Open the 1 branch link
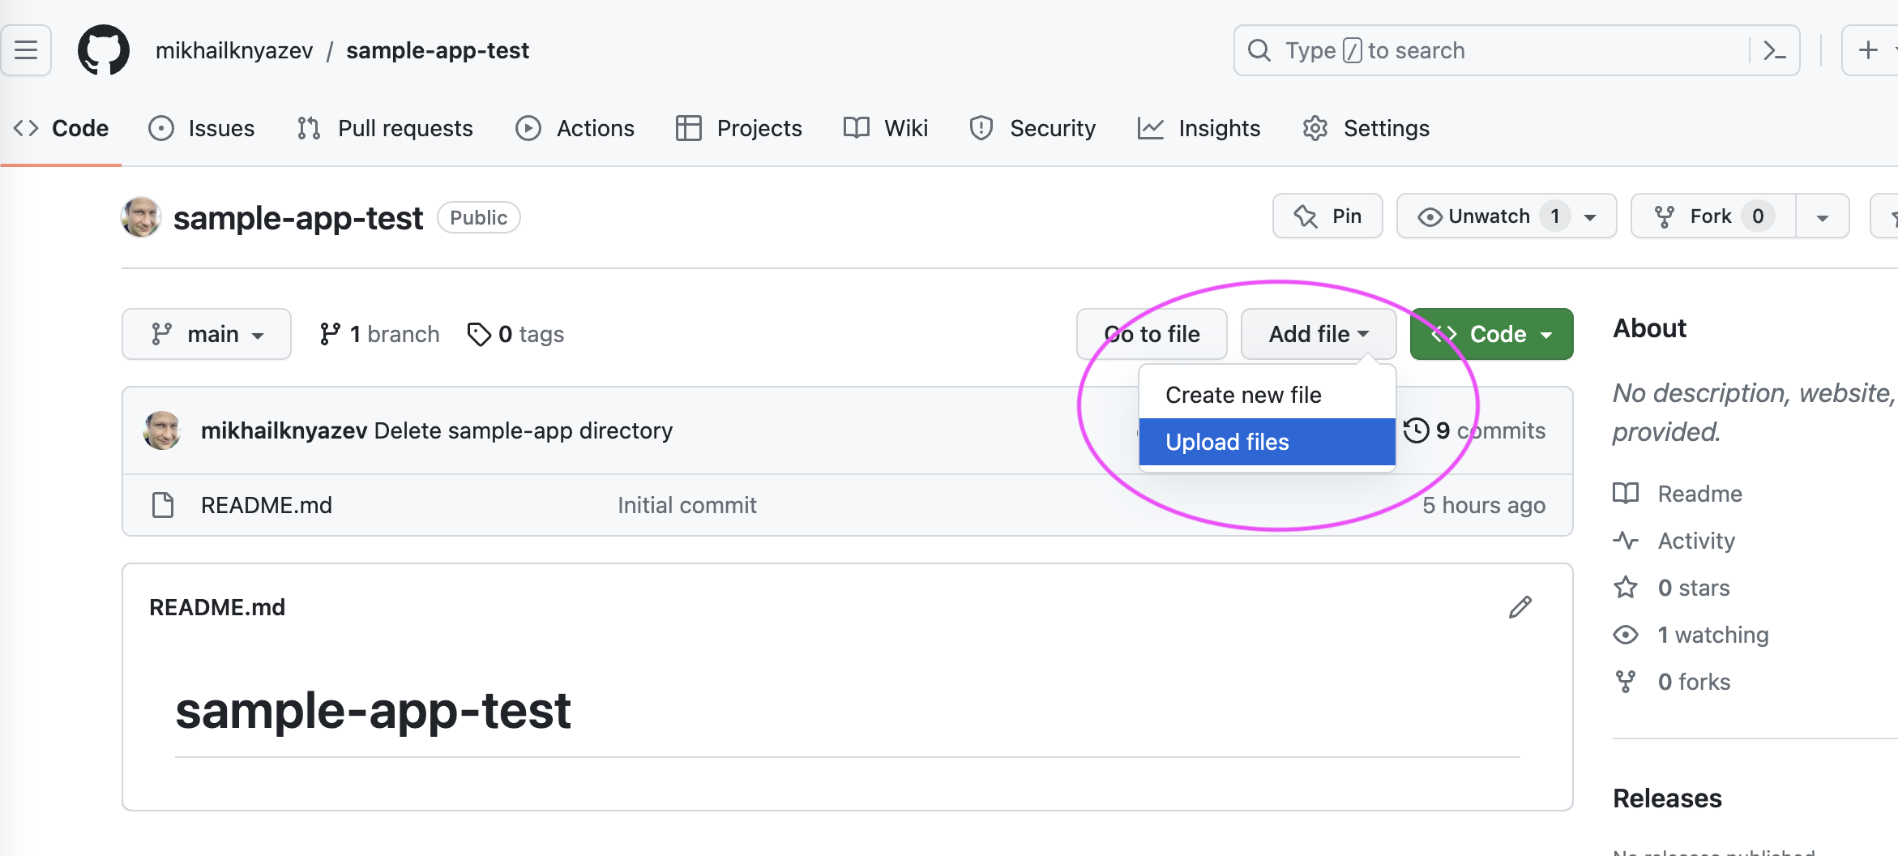The width and height of the screenshot is (1898, 856). point(380,334)
